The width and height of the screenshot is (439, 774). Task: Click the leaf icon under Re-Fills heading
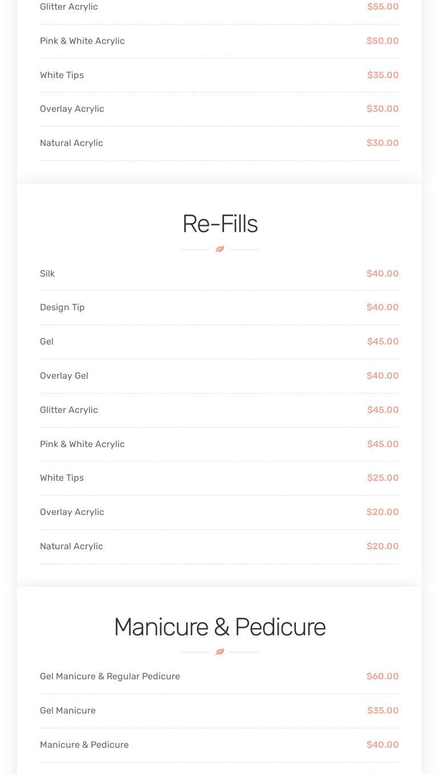219,249
